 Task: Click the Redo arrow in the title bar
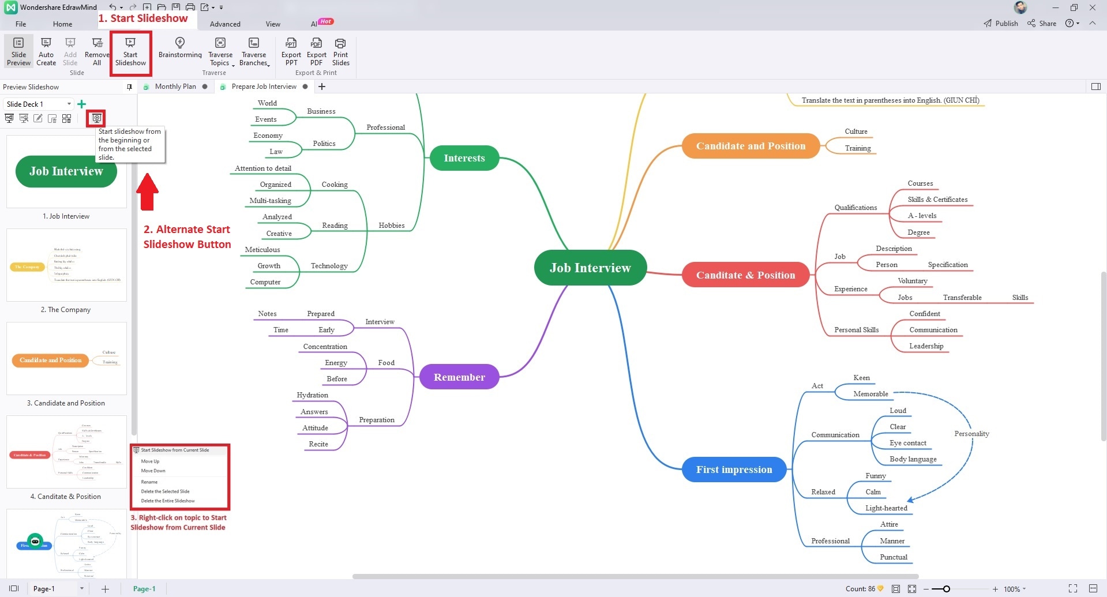pos(133,7)
